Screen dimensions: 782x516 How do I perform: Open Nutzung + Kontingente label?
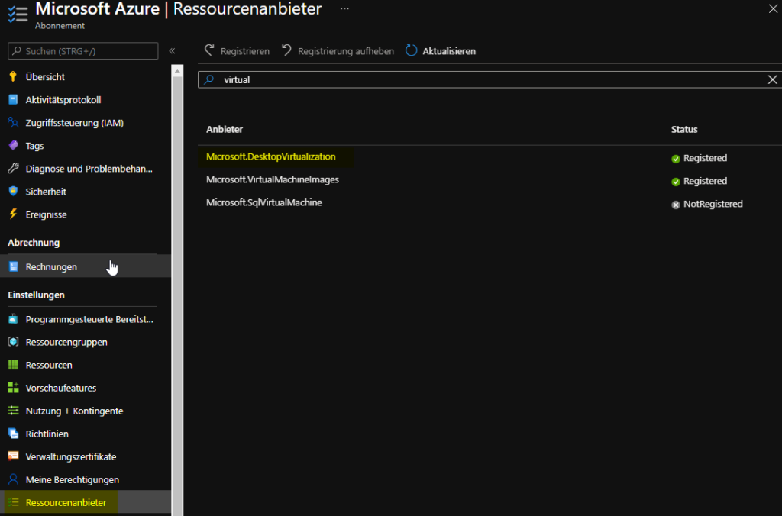tap(74, 411)
